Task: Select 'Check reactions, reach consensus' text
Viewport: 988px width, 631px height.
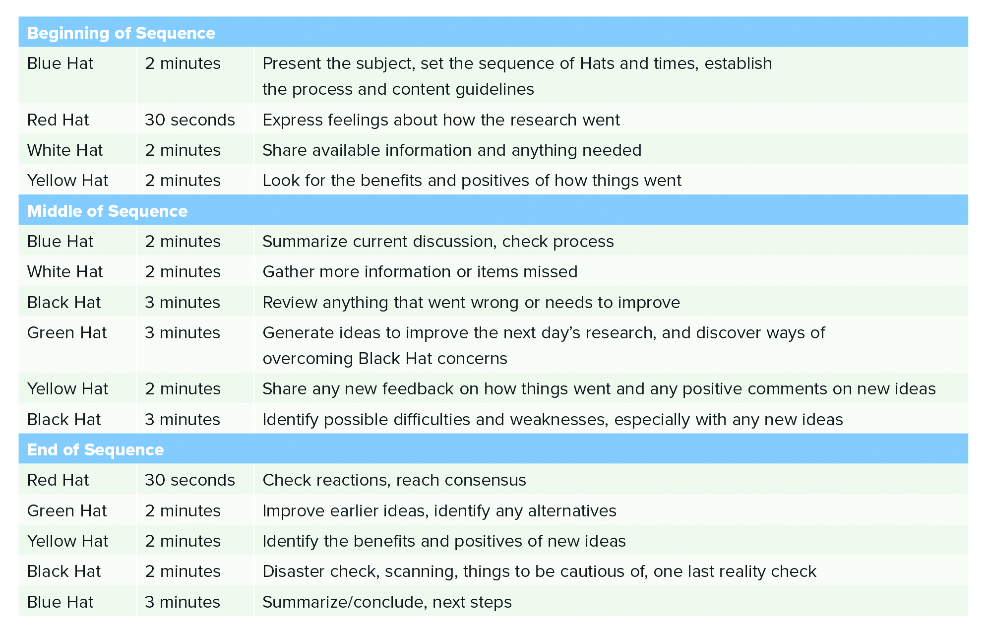Action: click(x=394, y=480)
